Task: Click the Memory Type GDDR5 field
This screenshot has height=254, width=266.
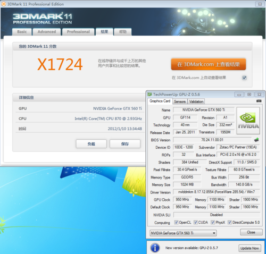Action: 187,177
